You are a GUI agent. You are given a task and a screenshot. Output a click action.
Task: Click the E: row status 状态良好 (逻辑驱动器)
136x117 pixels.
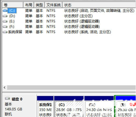coord(82,21)
